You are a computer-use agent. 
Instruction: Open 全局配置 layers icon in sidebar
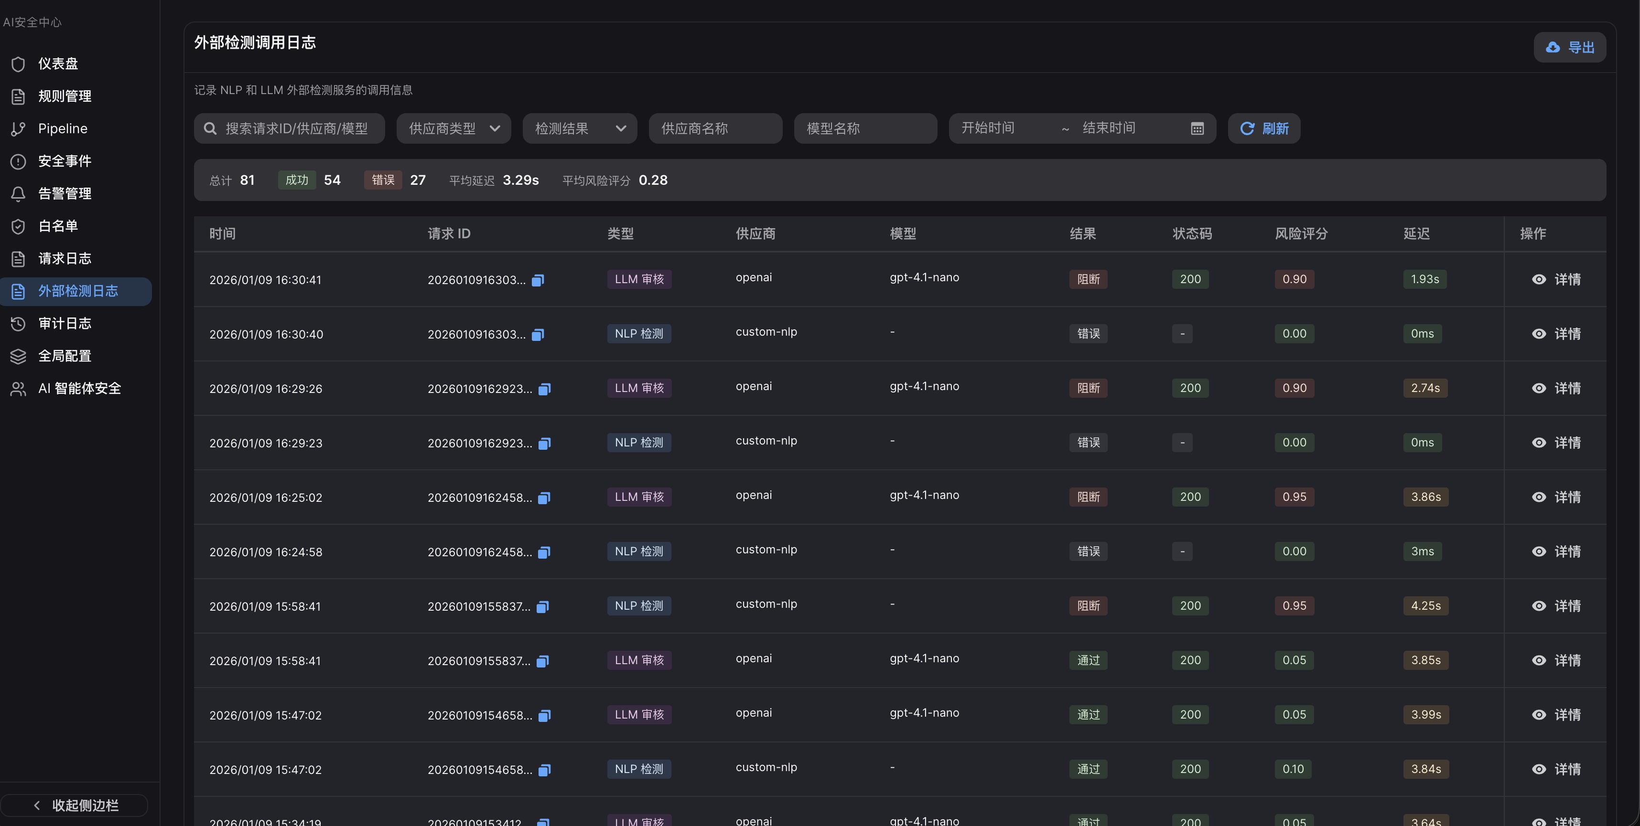[x=17, y=356]
